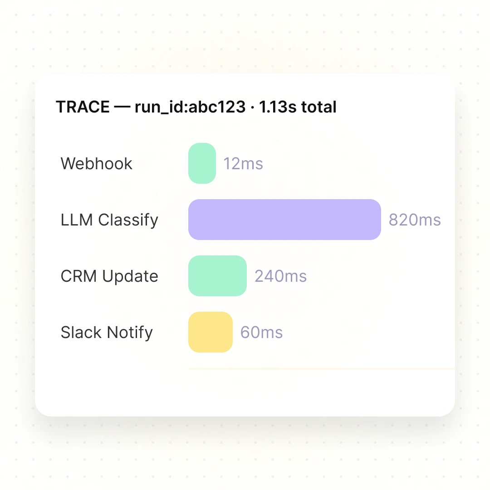Click the 240ms duration text

click(x=280, y=276)
